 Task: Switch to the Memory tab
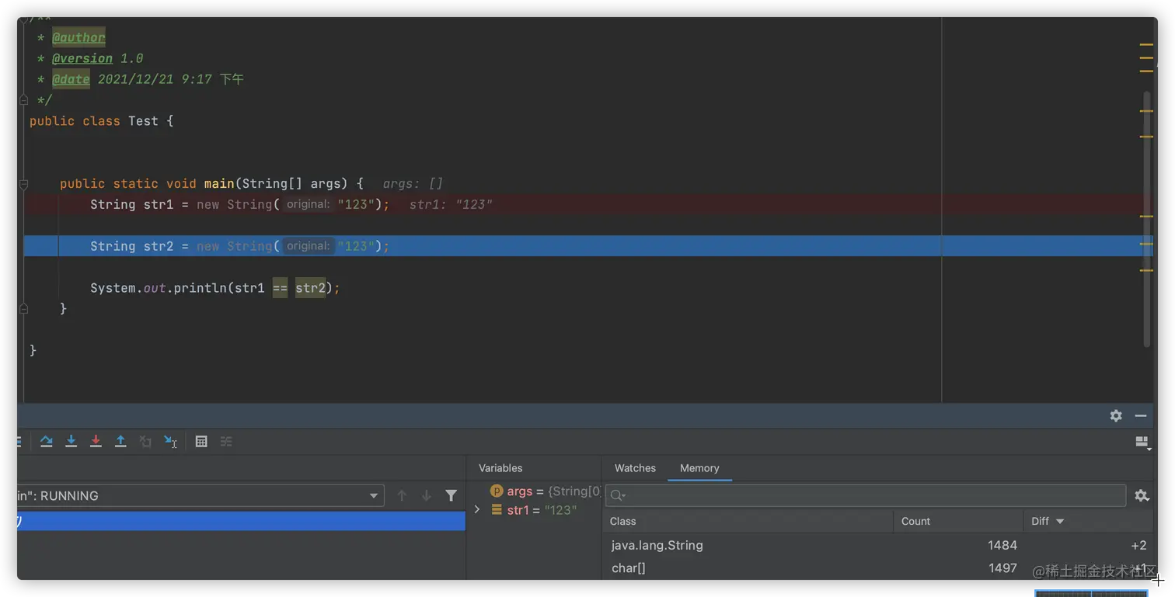[699, 468]
